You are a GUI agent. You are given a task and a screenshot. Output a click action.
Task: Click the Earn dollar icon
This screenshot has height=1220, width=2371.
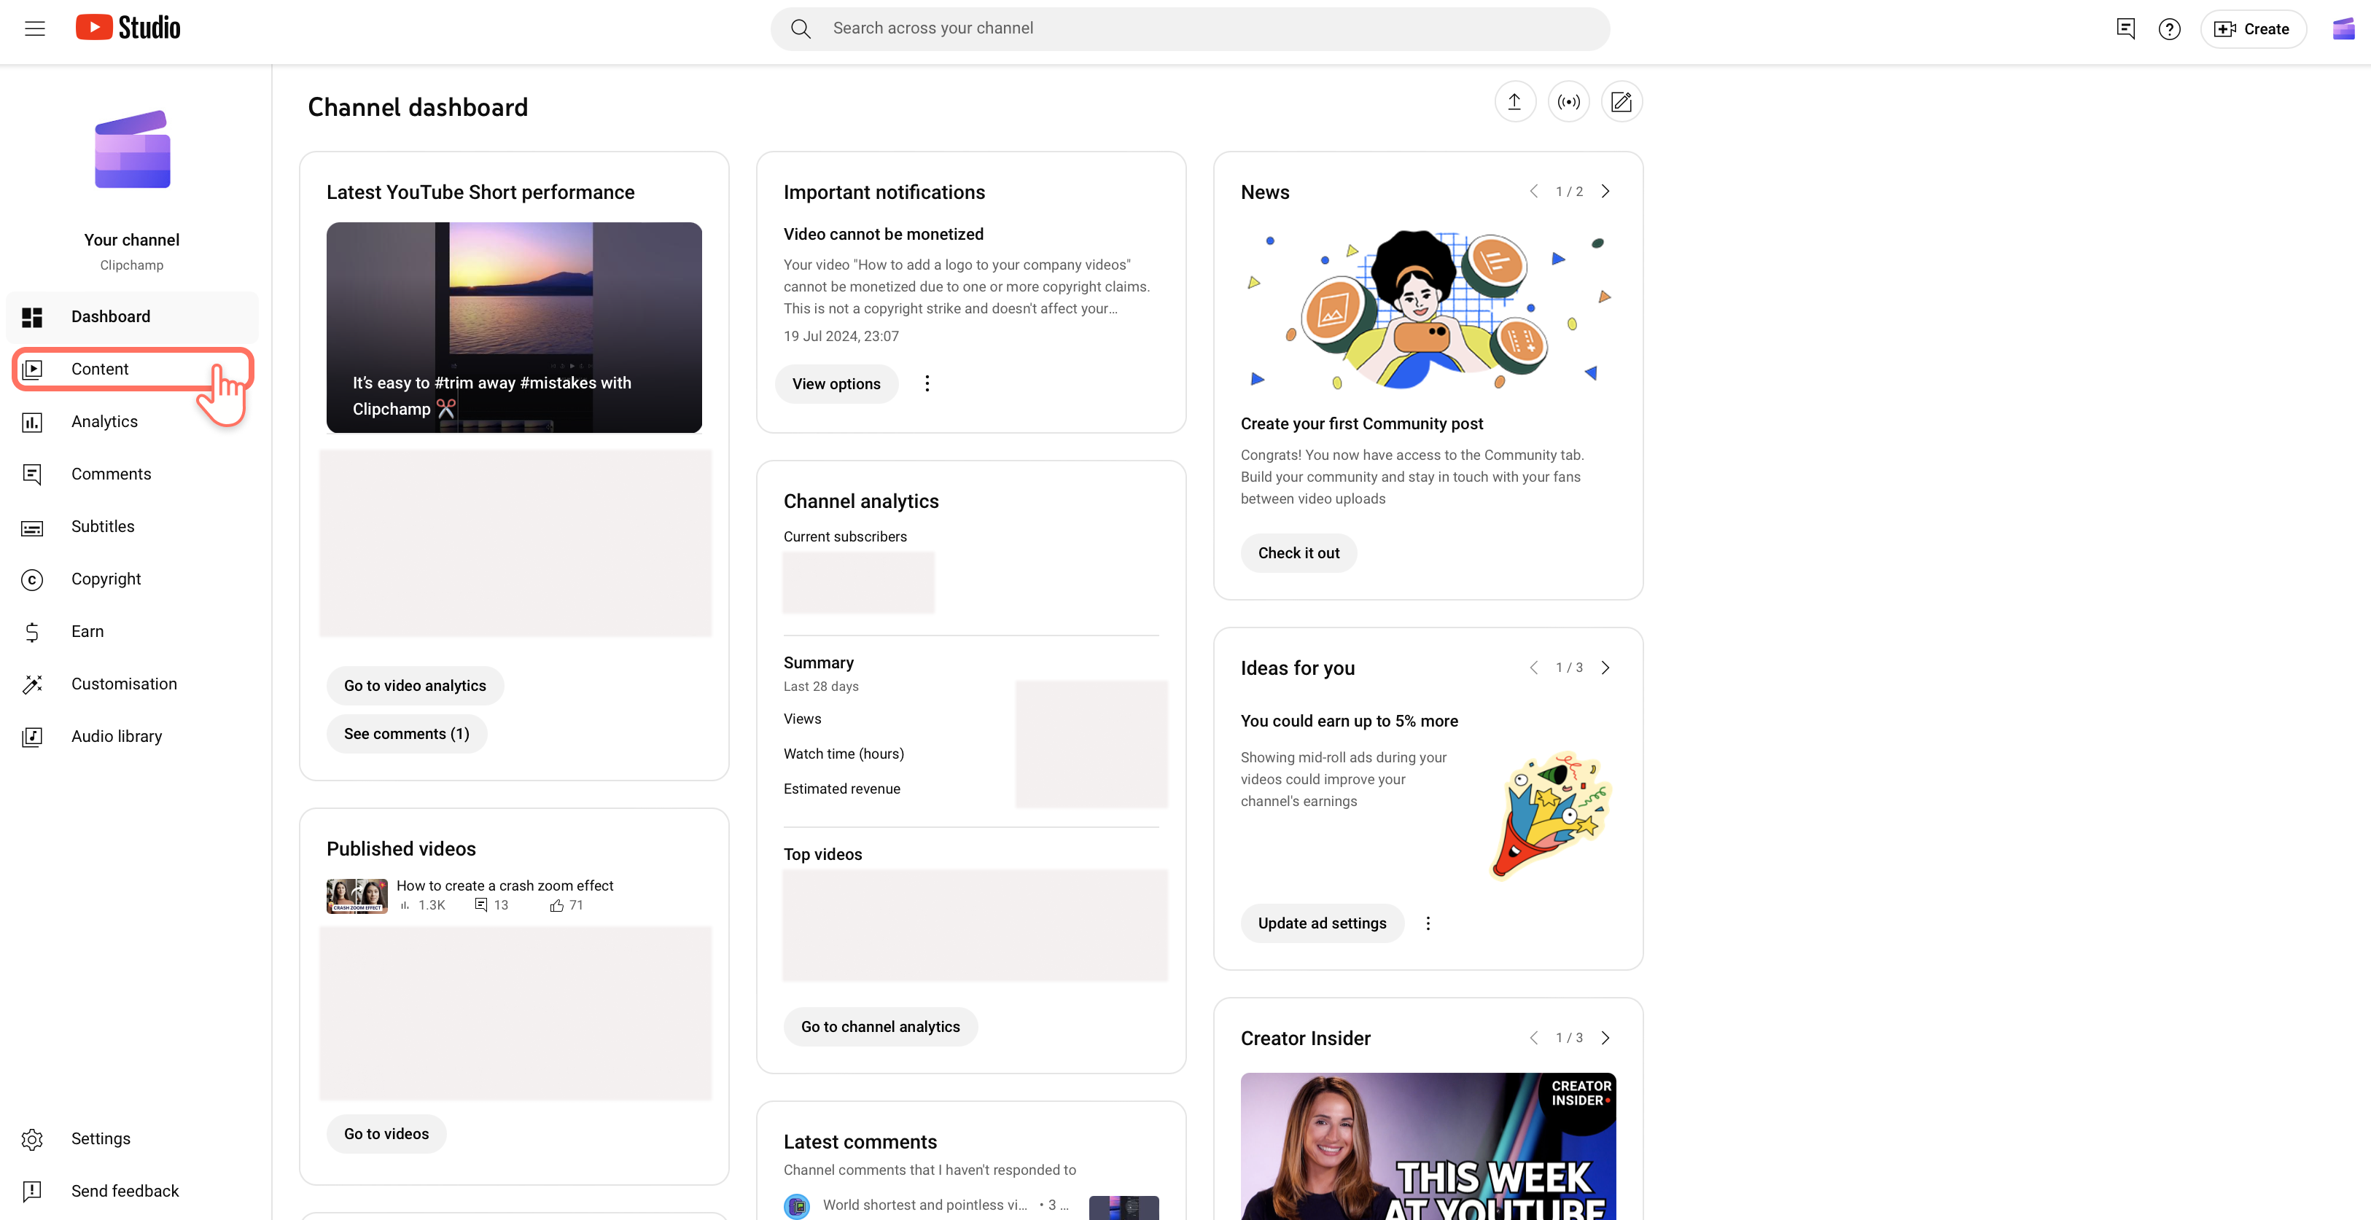32,632
